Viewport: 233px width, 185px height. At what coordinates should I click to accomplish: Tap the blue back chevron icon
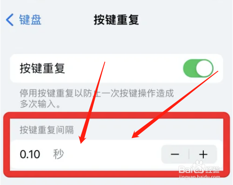click(x=10, y=20)
